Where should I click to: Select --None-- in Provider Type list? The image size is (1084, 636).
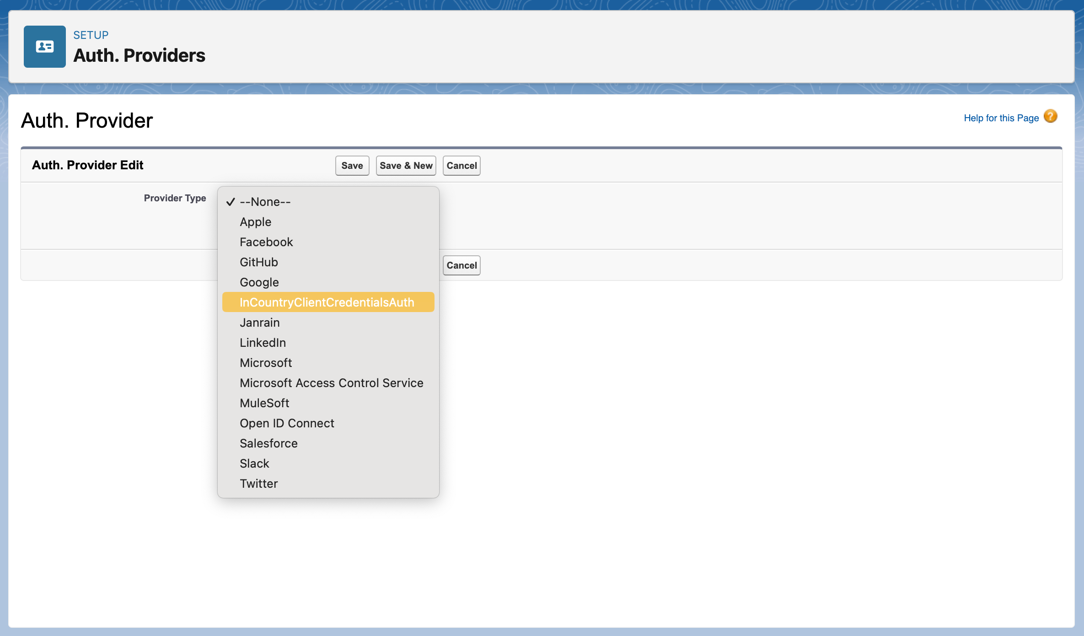point(265,202)
